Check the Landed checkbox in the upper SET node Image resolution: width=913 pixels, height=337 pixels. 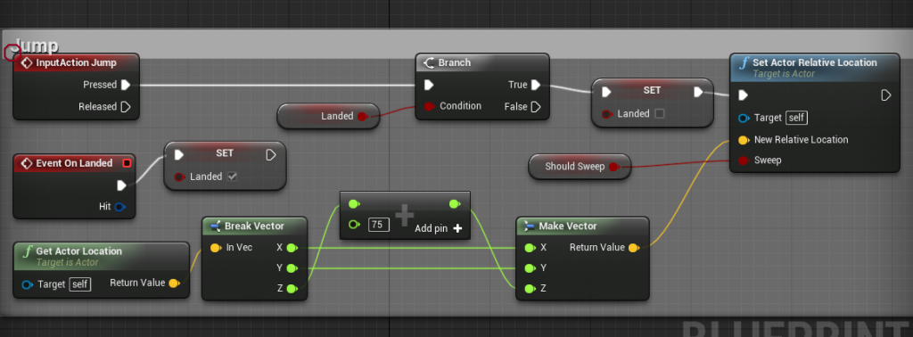pos(659,113)
